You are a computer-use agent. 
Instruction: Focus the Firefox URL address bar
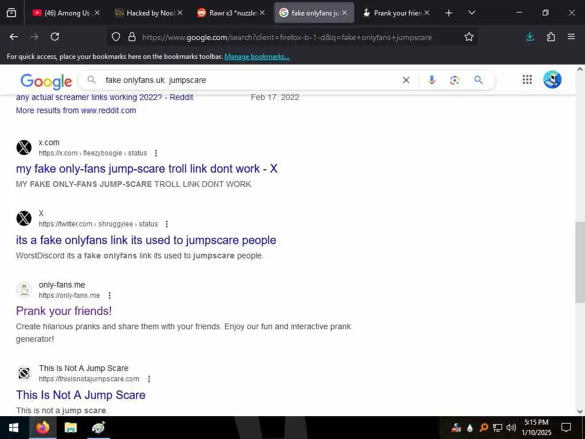point(287,37)
